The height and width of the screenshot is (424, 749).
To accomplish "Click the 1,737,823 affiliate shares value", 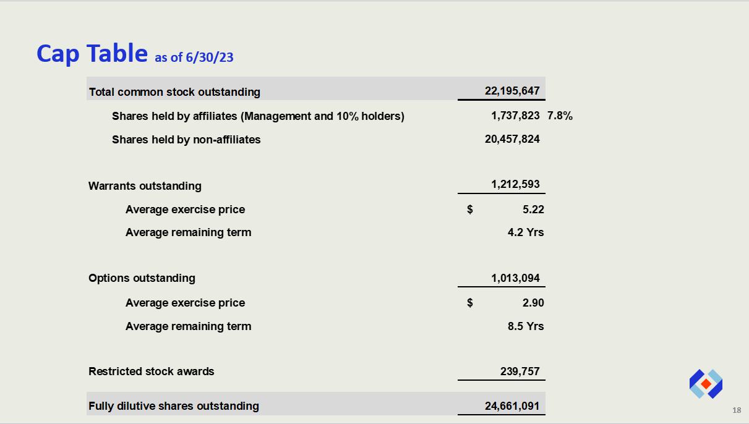I will point(515,116).
